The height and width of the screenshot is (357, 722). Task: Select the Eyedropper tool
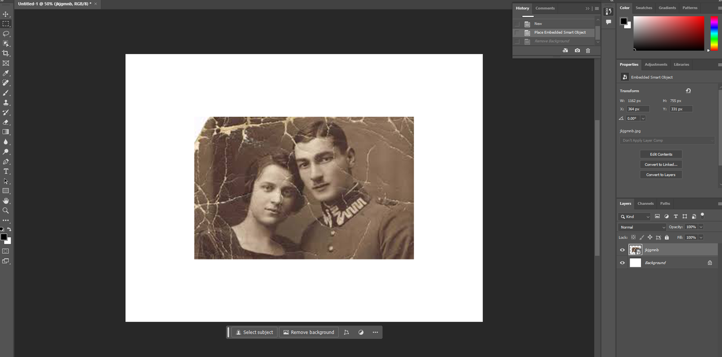pos(6,73)
